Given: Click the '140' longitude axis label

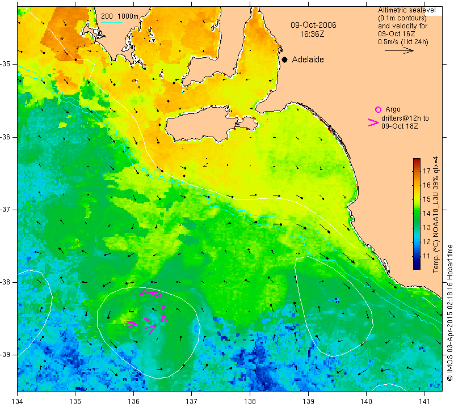Looking at the screenshot, I should [366, 402].
